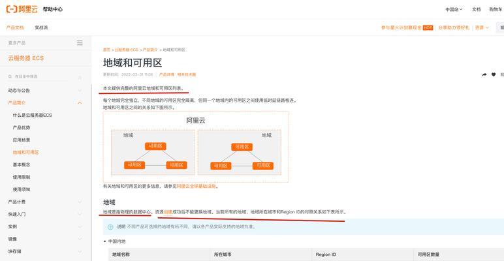Switch to the 产品文档 tab
504x261 pixels.
click(15, 27)
